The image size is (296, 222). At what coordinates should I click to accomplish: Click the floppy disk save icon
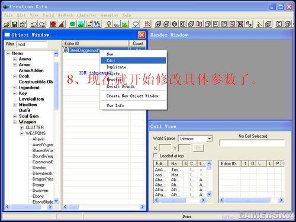click(15, 24)
